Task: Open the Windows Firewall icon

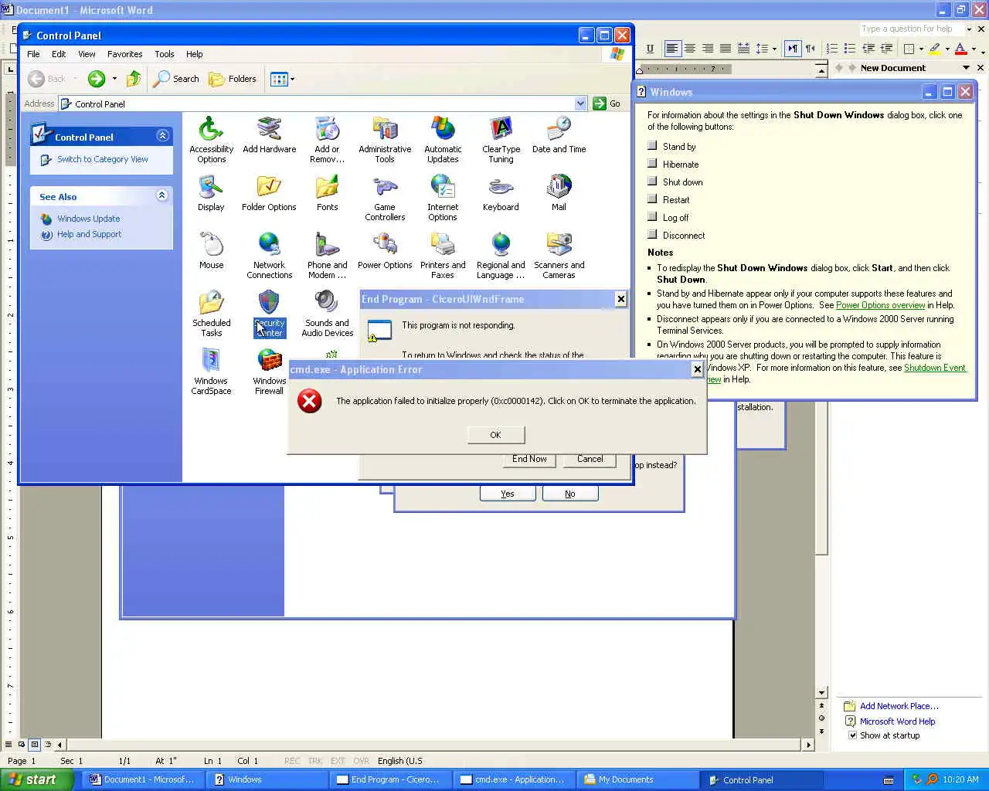Action: coord(269,372)
